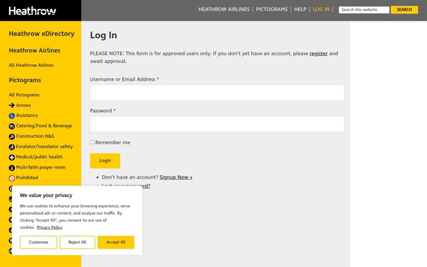The width and height of the screenshot is (427, 267).
Task: Click Reject All in cookie banner
Action: tap(77, 242)
